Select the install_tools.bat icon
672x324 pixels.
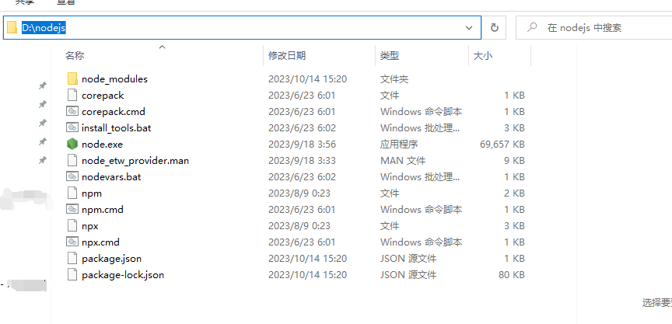pos(72,127)
